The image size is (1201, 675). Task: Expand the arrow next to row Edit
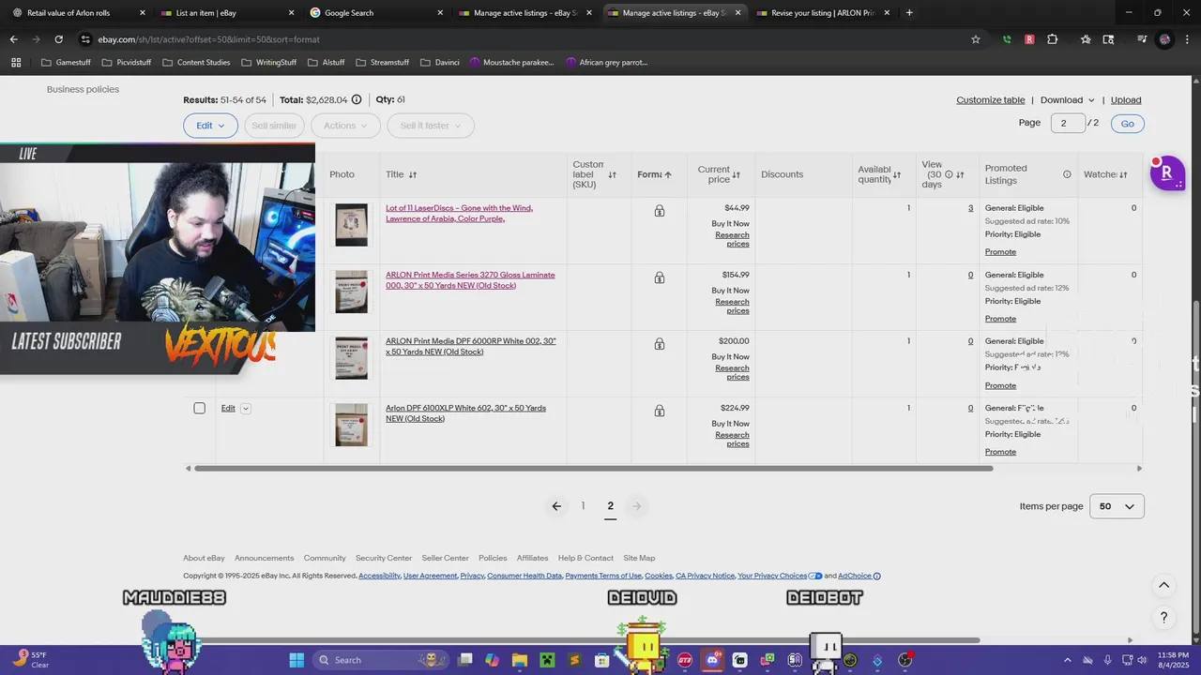point(246,408)
